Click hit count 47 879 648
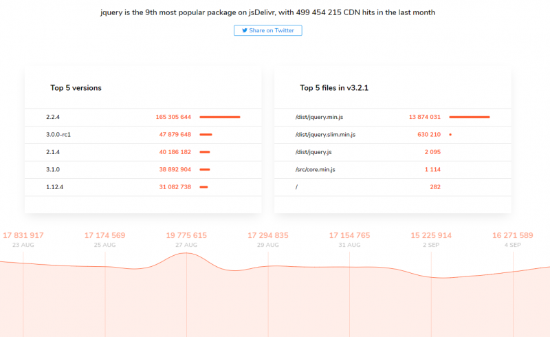Screen dimensions: 550x337 click(175, 134)
